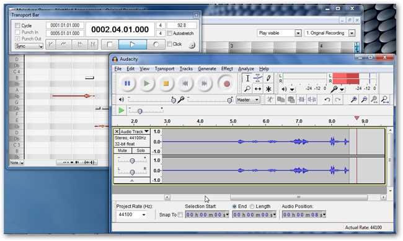Click the Zoom In icon
The image size is (403, 241).
pyautogui.click(x=354, y=99)
